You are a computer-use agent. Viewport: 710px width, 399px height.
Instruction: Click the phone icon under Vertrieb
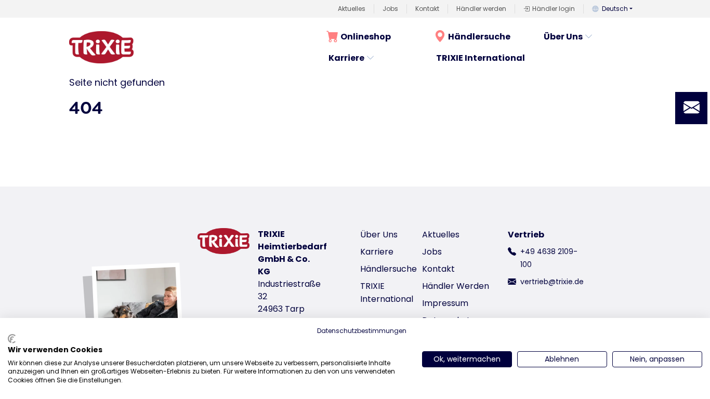512,251
